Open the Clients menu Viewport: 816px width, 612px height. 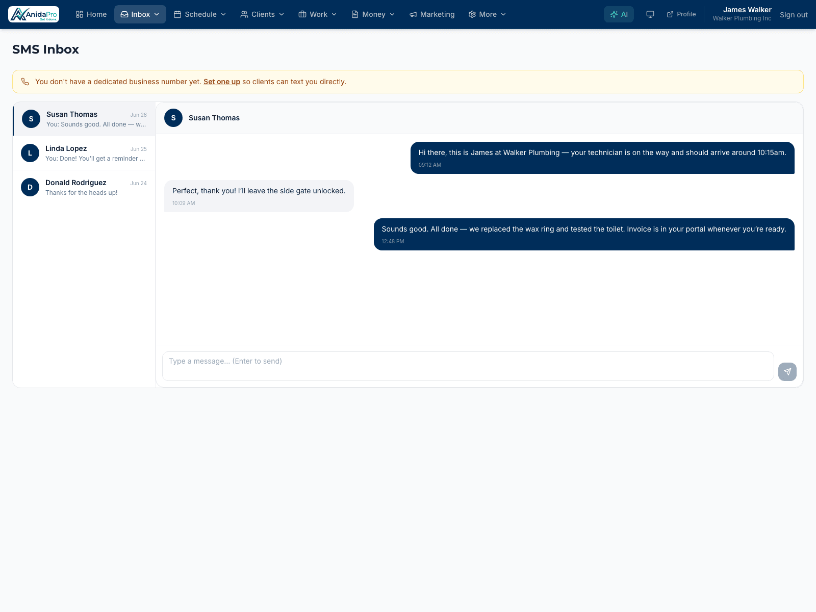point(262,14)
